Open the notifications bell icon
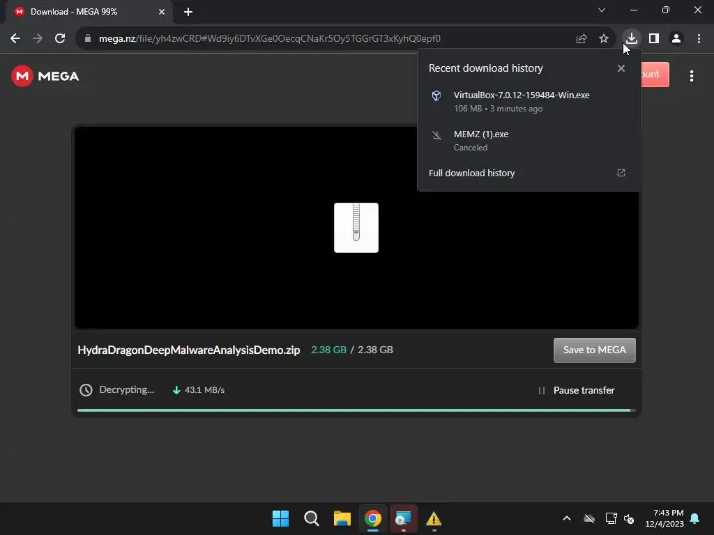The width and height of the screenshot is (714, 535). (x=695, y=518)
